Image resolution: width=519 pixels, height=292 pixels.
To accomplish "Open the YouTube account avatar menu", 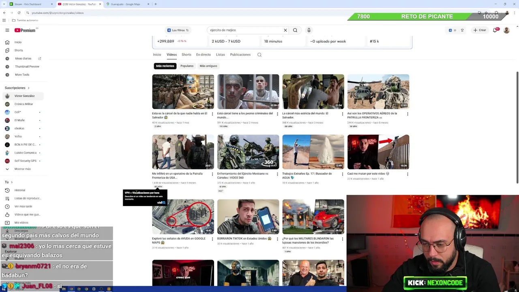I will click(x=506, y=30).
